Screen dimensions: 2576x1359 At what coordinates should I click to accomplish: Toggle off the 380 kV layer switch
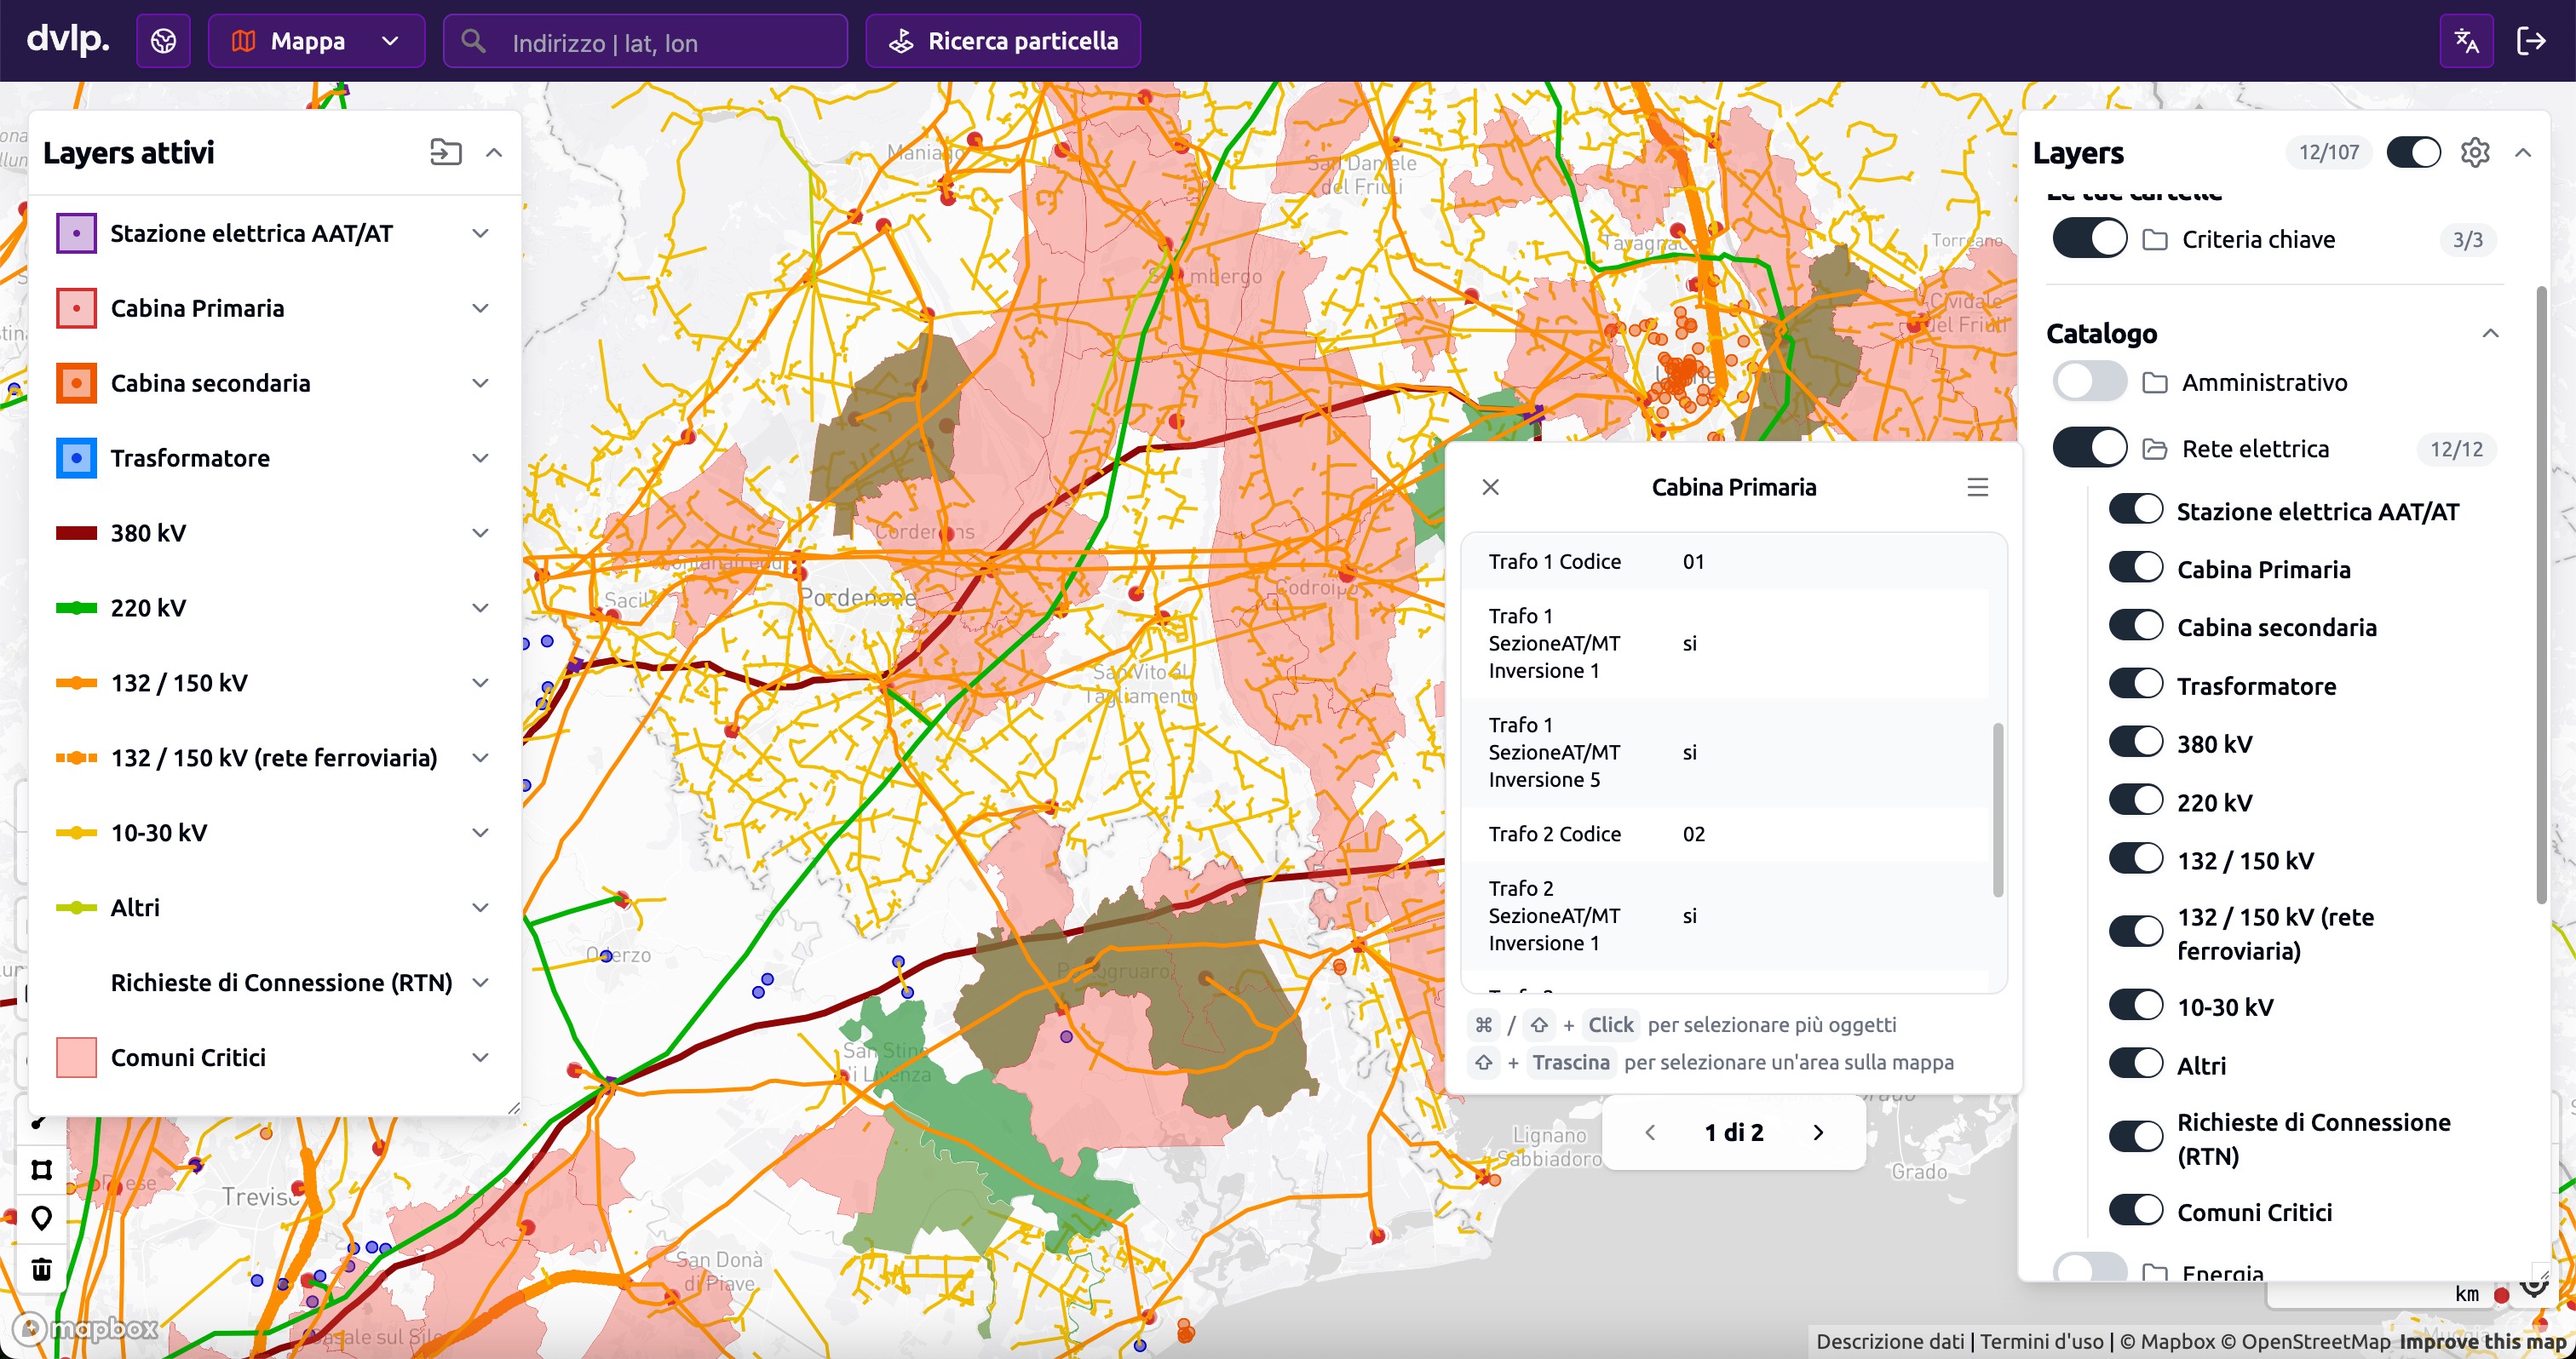point(2136,743)
